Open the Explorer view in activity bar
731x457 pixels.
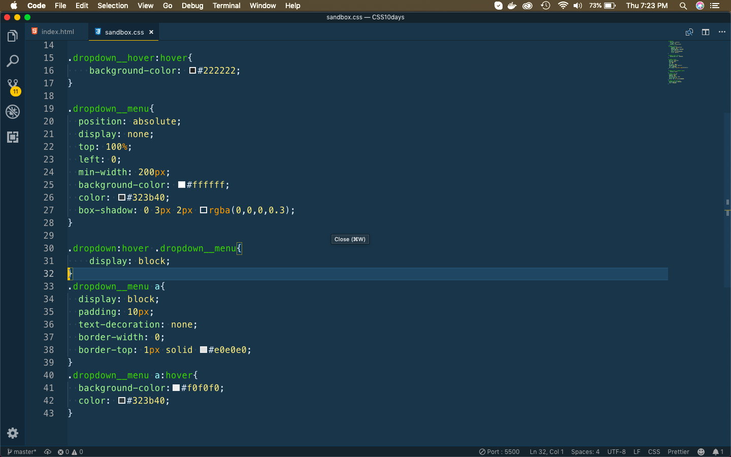13,36
